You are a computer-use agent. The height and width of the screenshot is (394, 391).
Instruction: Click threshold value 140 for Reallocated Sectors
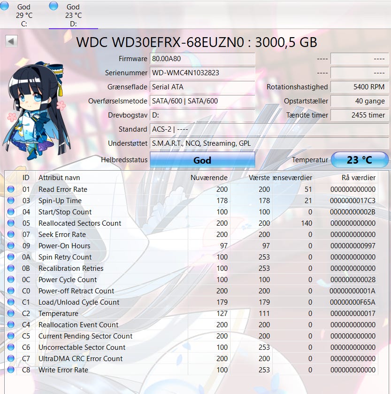coord(307,223)
